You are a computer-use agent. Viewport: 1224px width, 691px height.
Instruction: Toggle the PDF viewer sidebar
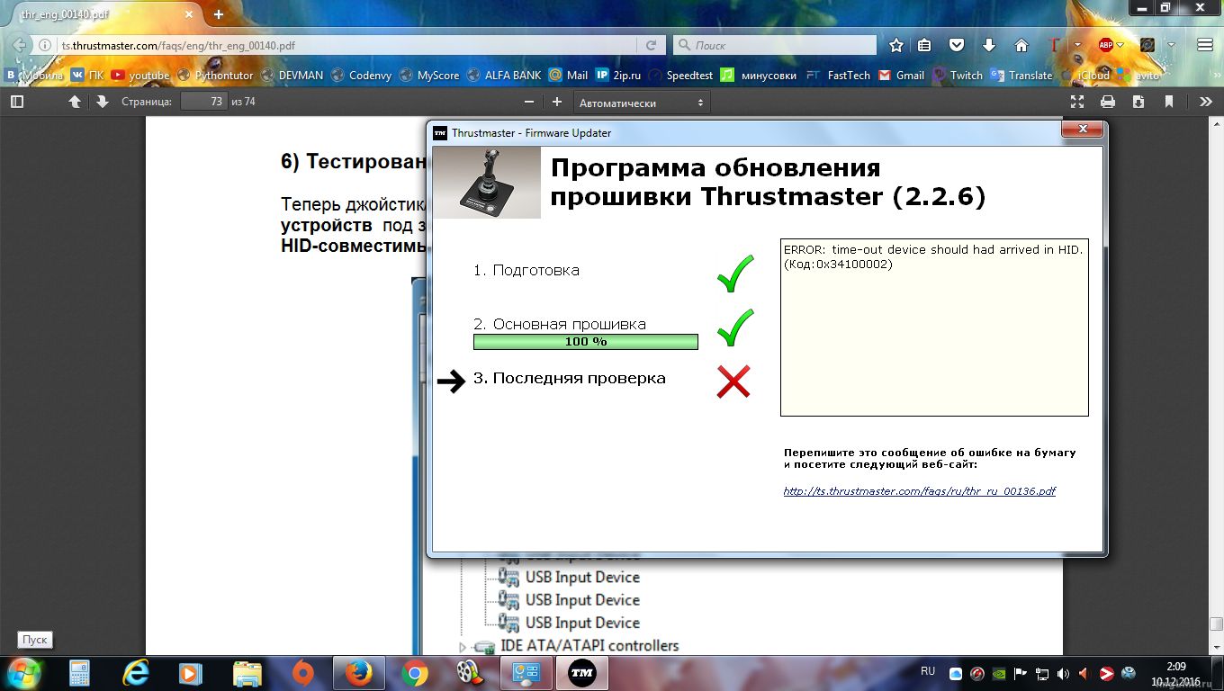16,102
